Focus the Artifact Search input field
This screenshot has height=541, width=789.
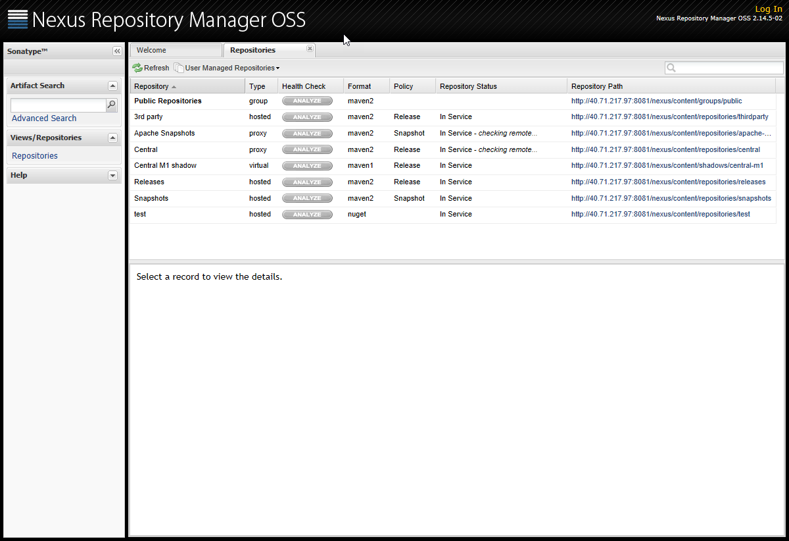pyautogui.click(x=59, y=105)
